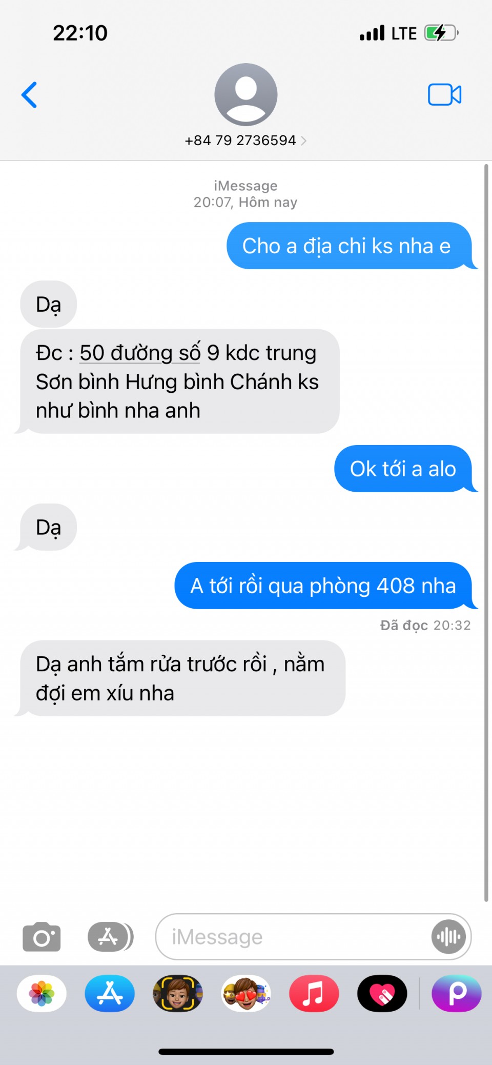Open the Memoji camera effects app

(x=178, y=993)
